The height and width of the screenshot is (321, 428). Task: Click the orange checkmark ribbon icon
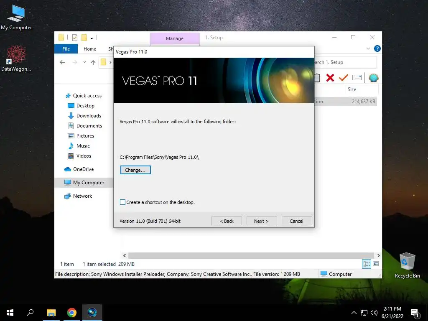point(344,78)
